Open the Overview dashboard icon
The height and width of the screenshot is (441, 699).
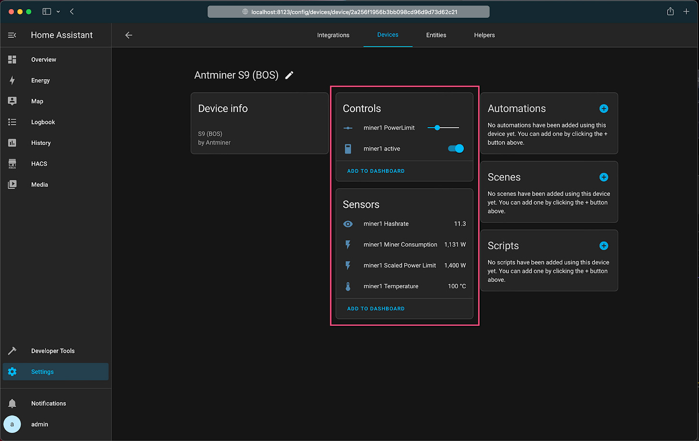(x=12, y=60)
